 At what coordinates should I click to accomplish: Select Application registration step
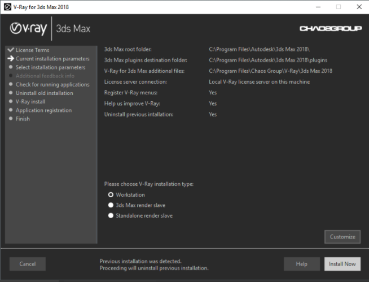[x=44, y=110]
